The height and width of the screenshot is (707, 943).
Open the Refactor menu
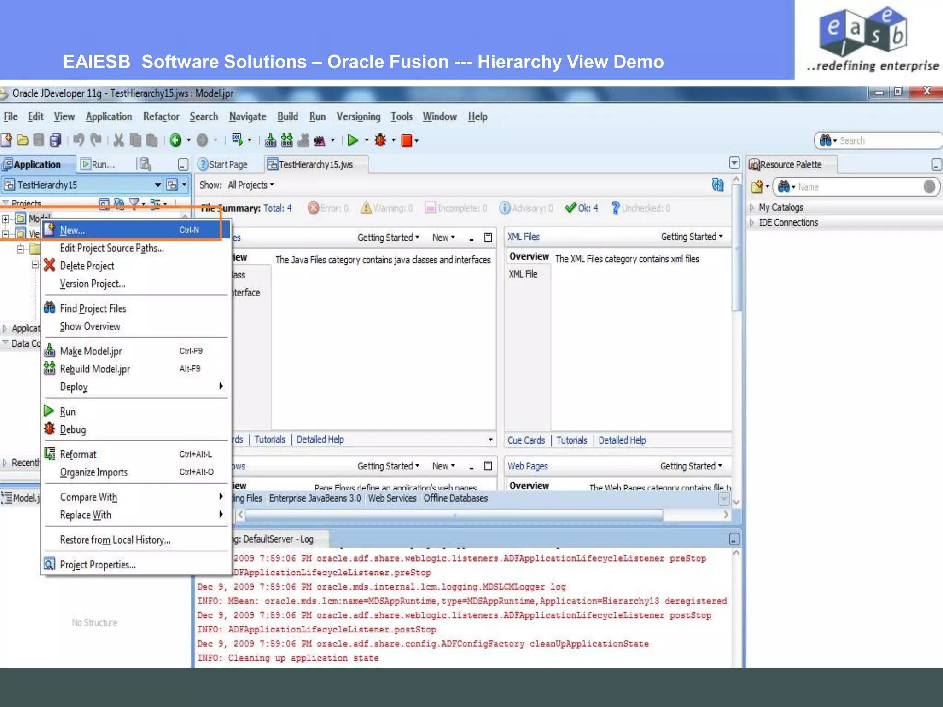pyautogui.click(x=161, y=116)
